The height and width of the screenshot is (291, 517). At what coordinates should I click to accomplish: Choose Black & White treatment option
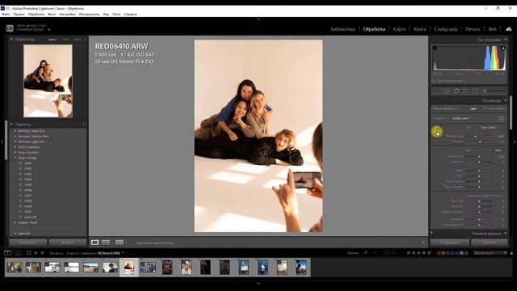[494, 108]
